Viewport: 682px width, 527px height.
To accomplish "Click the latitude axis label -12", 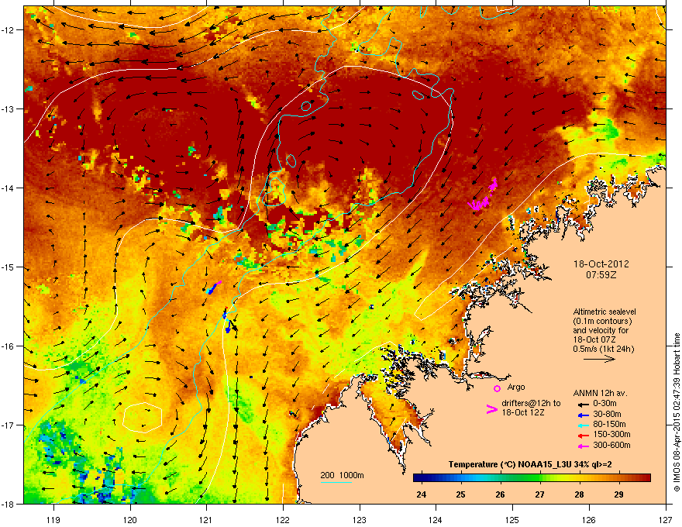I will click(x=9, y=30).
